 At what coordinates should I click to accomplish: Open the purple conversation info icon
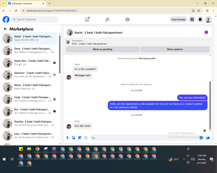[206, 32]
